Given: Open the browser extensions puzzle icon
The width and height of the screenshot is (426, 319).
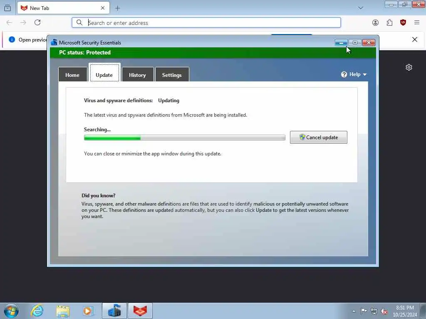Looking at the screenshot, I should pos(389,23).
